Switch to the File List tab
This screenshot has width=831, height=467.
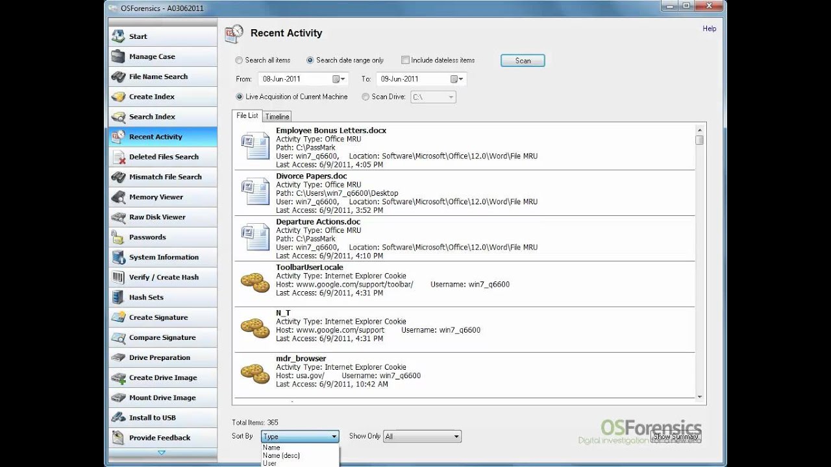coord(247,115)
